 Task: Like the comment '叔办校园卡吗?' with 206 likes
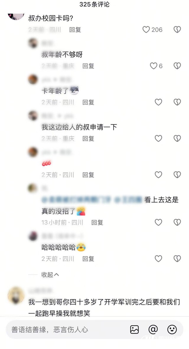tap(146, 30)
